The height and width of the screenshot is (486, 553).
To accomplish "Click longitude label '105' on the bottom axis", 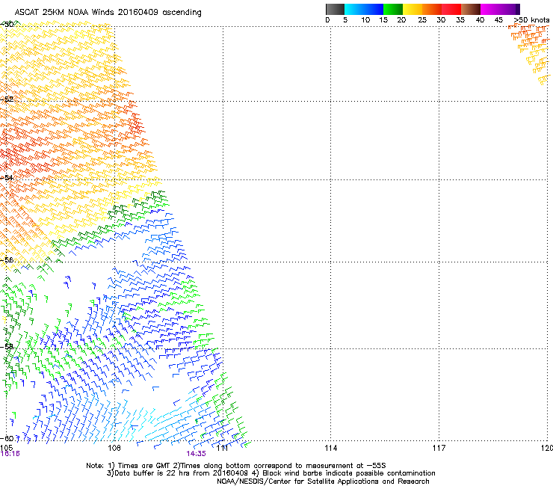I will (6, 448).
